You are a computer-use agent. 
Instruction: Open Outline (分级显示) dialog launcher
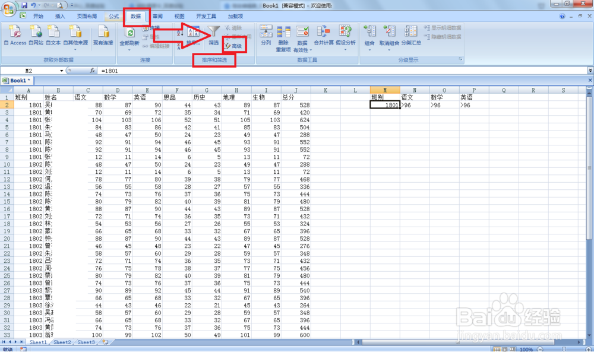pyautogui.click(x=461, y=59)
